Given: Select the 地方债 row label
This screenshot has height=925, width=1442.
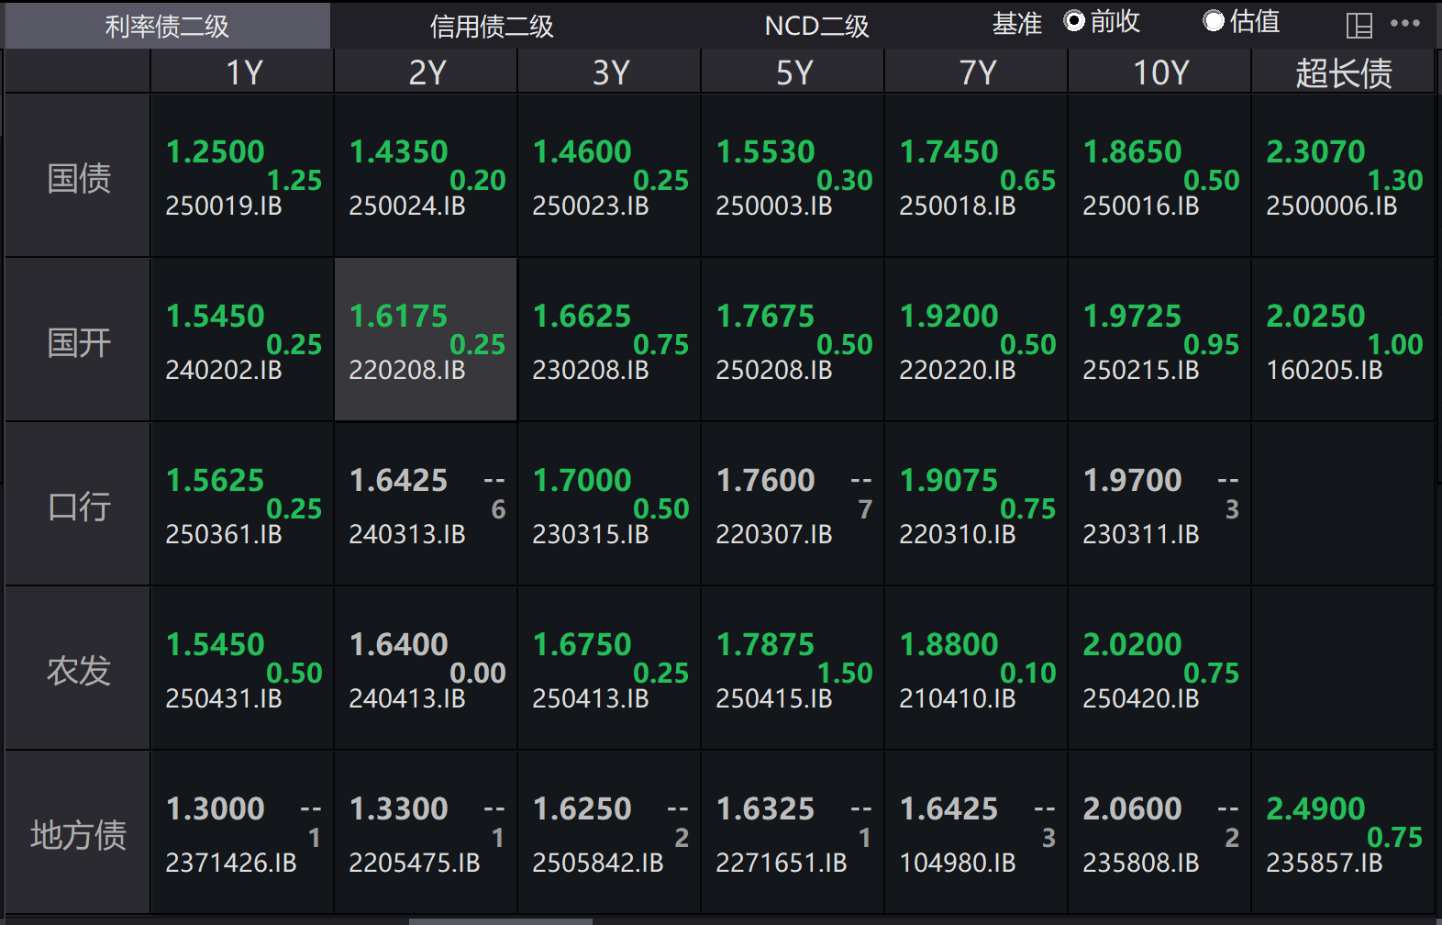Looking at the screenshot, I should point(78,834).
